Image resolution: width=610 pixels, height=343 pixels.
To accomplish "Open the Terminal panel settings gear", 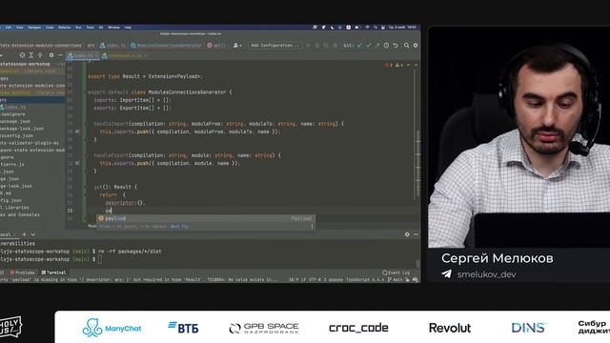I will tap(407, 234).
